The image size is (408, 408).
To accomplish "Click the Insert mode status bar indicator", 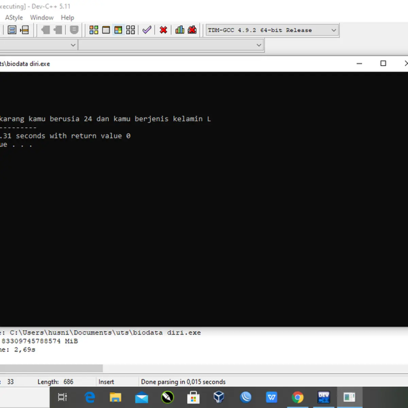I will (x=106, y=382).
